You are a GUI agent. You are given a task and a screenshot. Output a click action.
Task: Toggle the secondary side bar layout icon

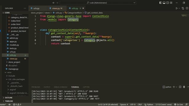coord(167,3)
